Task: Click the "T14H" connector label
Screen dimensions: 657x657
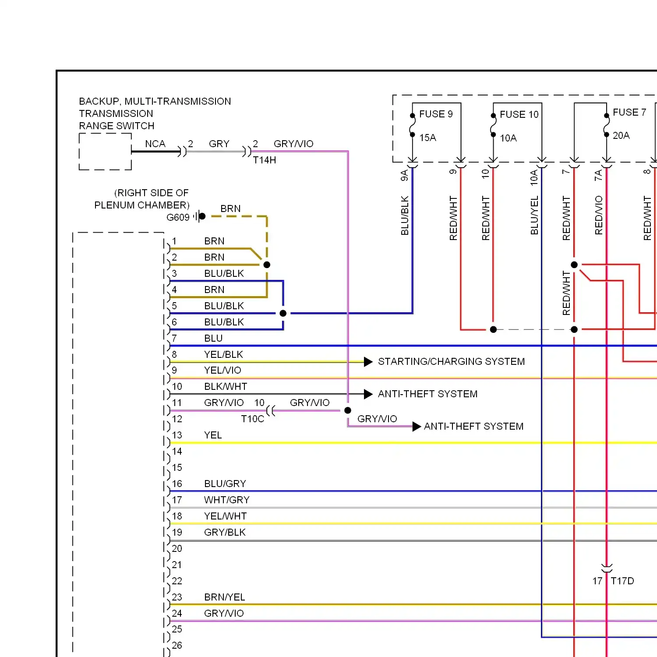Action: (x=265, y=160)
